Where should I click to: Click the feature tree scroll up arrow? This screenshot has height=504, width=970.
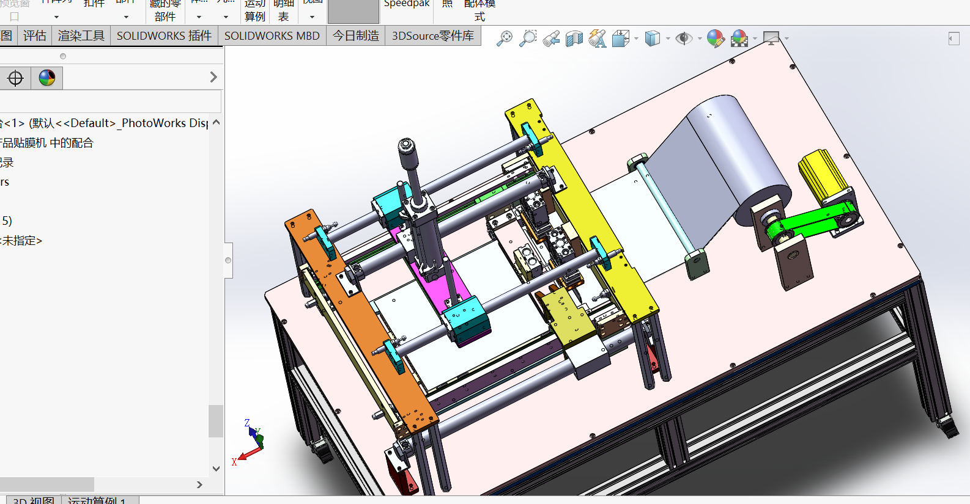pyautogui.click(x=216, y=122)
